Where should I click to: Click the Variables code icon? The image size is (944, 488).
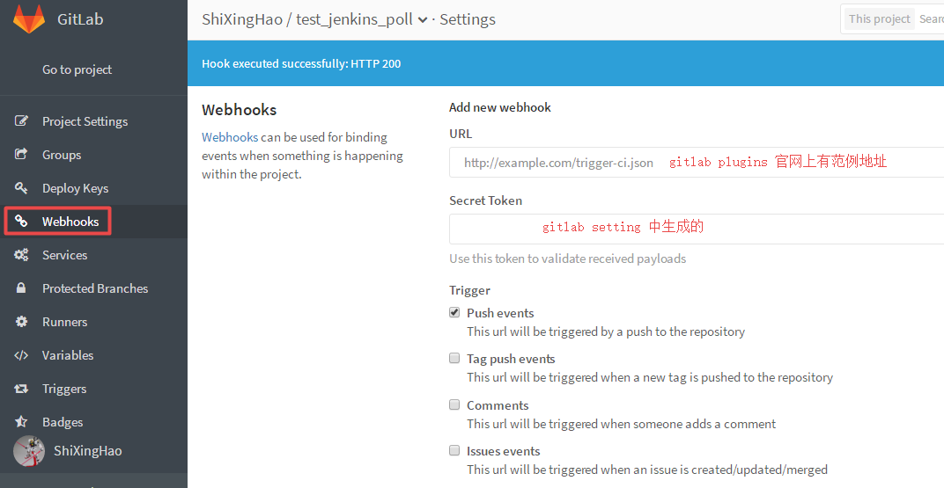coord(21,355)
